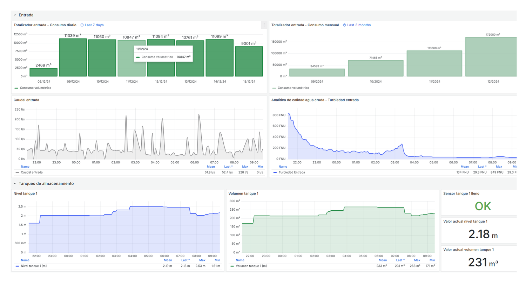Open the Consumo diario panel kebab menu
The image size is (526, 295).
[x=264, y=25]
